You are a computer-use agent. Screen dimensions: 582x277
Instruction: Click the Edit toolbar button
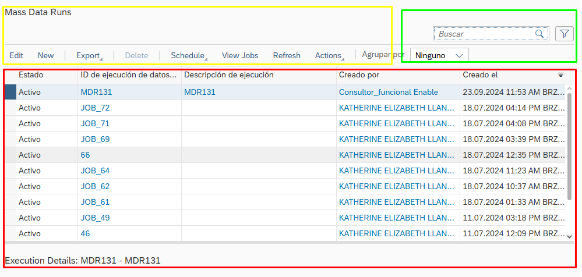pyautogui.click(x=16, y=55)
